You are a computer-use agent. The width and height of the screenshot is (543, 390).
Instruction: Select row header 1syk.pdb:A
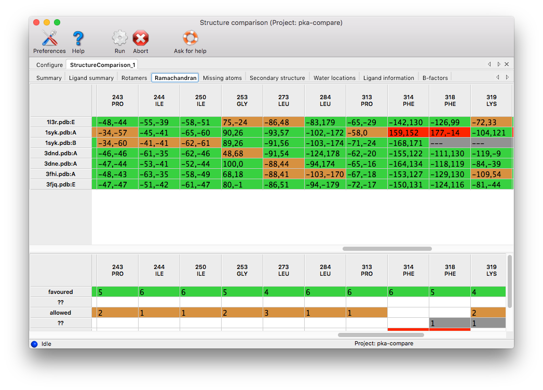pyautogui.click(x=61, y=132)
